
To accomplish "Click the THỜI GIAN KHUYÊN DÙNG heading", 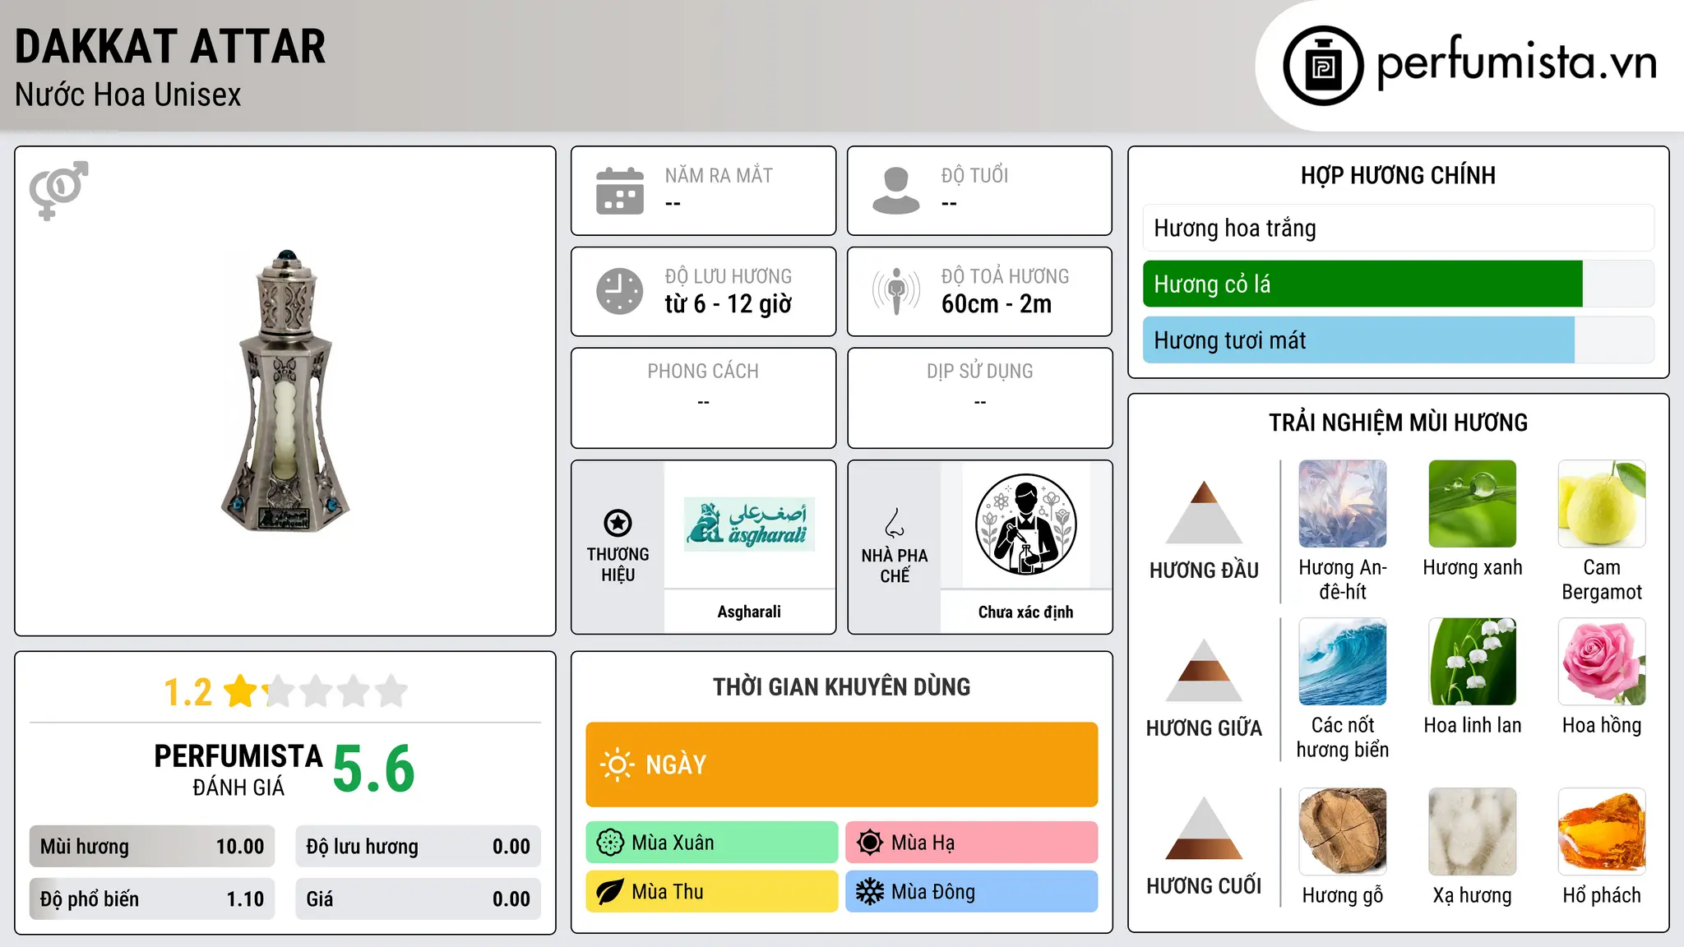I will click(x=841, y=686).
